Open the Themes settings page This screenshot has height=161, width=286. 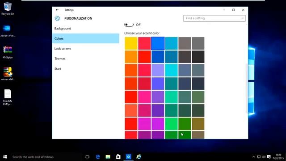pos(85,59)
